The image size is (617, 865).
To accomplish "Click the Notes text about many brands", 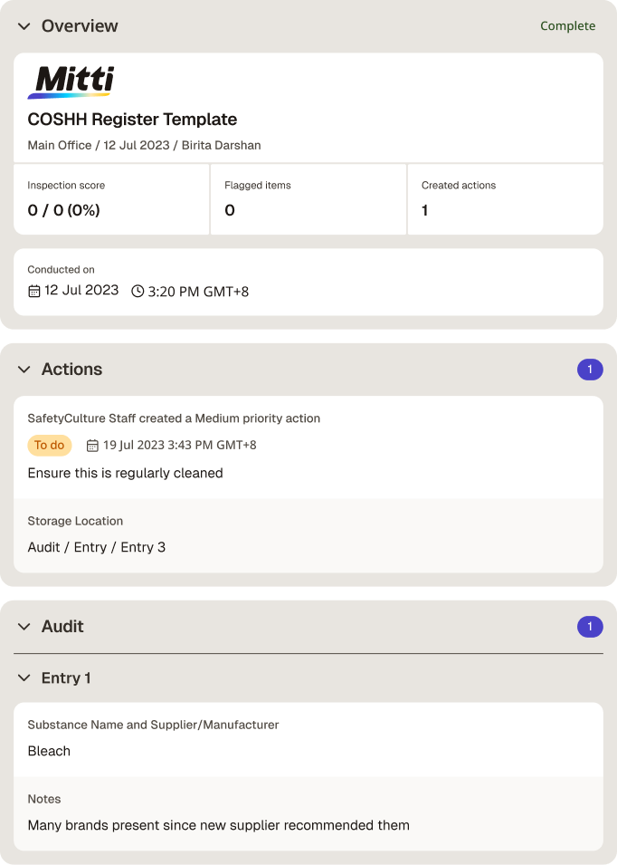I will (219, 825).
